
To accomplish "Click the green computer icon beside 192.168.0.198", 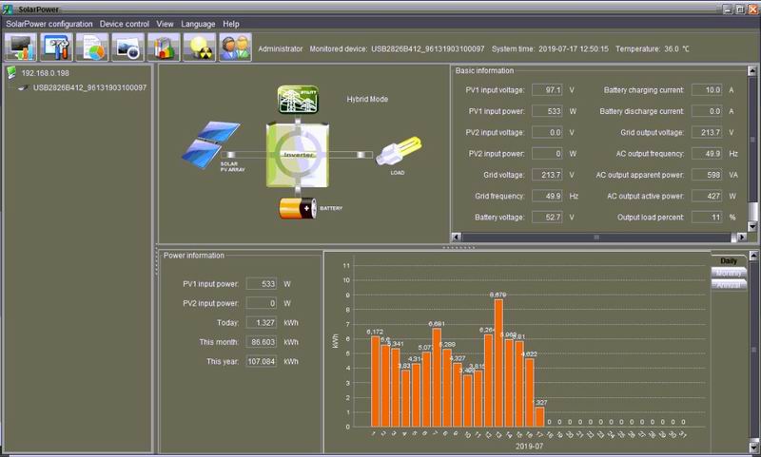I will (11, 73).
